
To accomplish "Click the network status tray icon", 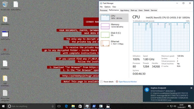I will point(171,106).
